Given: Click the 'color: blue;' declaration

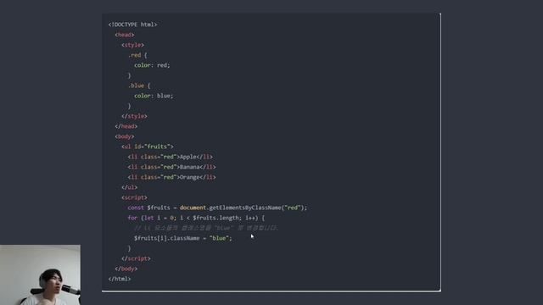Looking at the screenshot, I should point(154,96).
